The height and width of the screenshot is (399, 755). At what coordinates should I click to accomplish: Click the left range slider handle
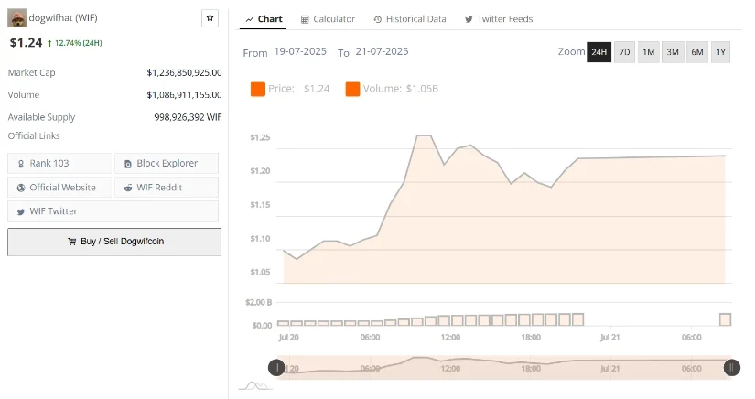point(275,368)
